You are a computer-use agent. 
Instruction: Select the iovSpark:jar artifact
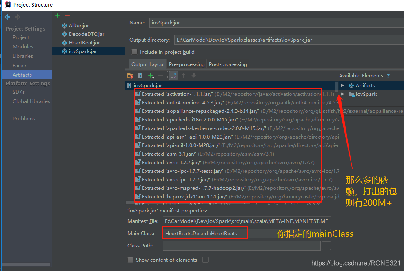(x=89, y=51)
